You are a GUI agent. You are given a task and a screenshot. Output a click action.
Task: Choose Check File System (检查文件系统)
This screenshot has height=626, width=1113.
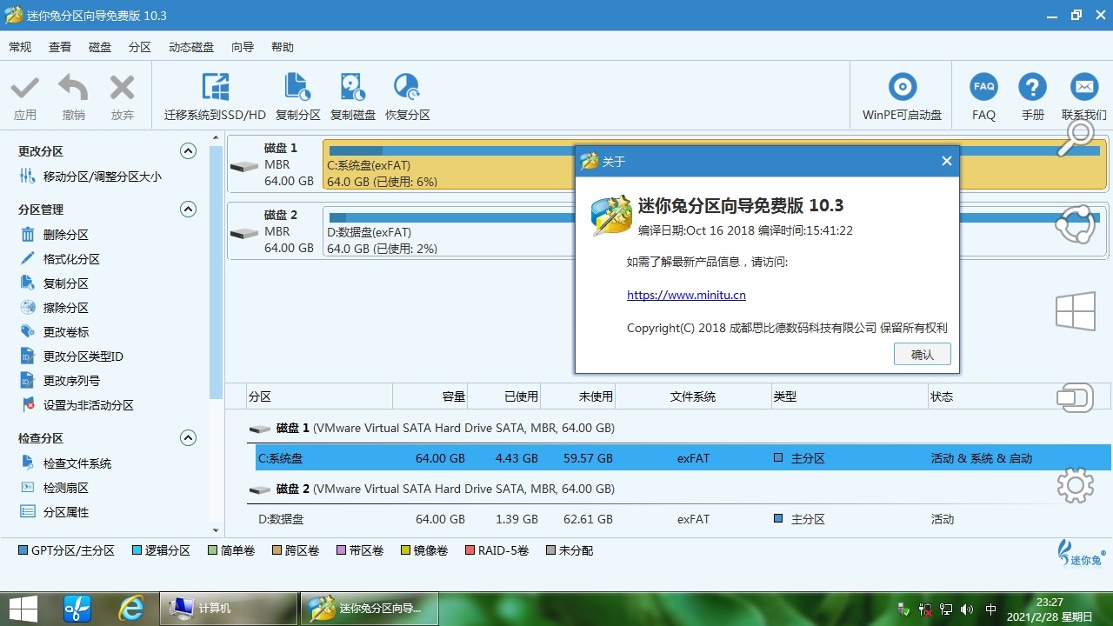65,463
